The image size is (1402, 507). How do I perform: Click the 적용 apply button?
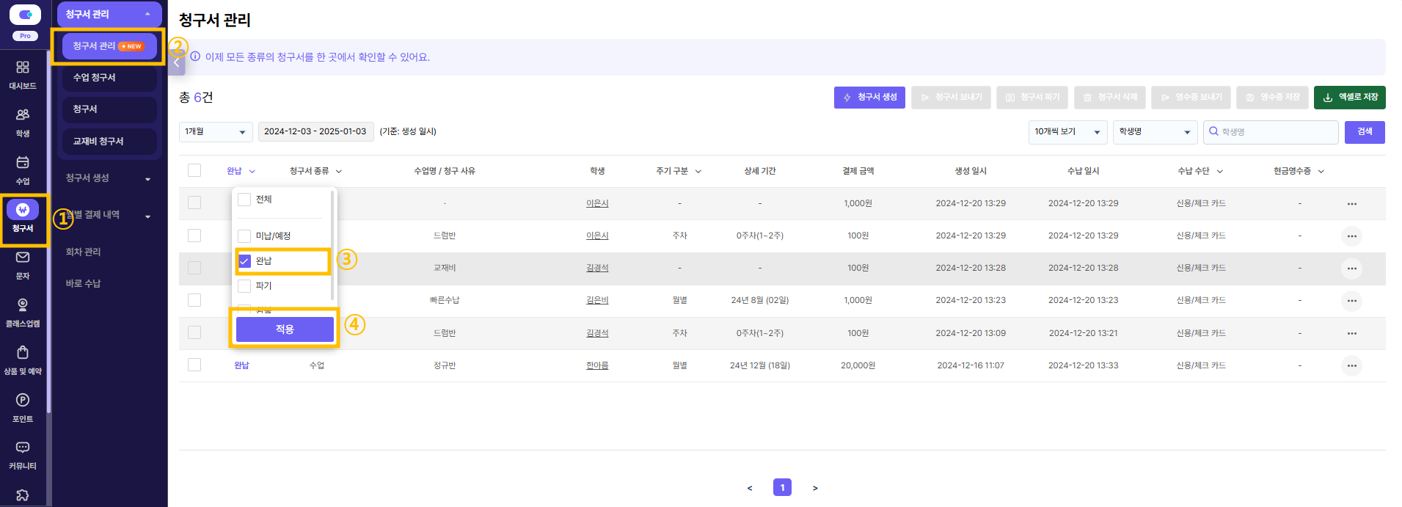pos(285,329)
